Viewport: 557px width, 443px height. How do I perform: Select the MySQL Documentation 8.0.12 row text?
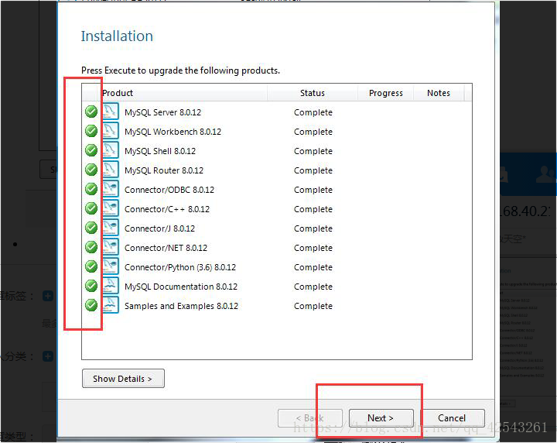point(181,287)
